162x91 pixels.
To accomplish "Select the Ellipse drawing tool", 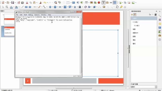I will [30, 7].
